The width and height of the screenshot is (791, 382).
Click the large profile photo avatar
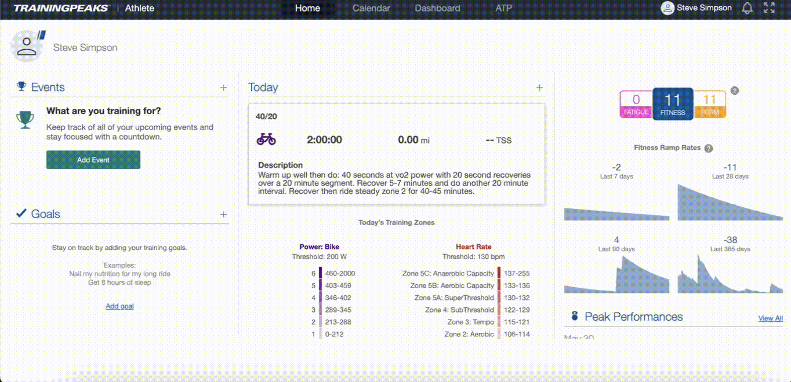27,46
